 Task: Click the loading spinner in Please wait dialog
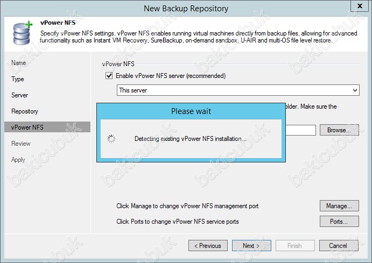tap(111, 139)
